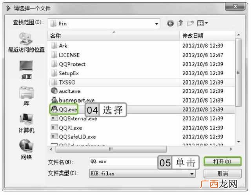
Task: Go up one folder level
Action: pos(180,23)
